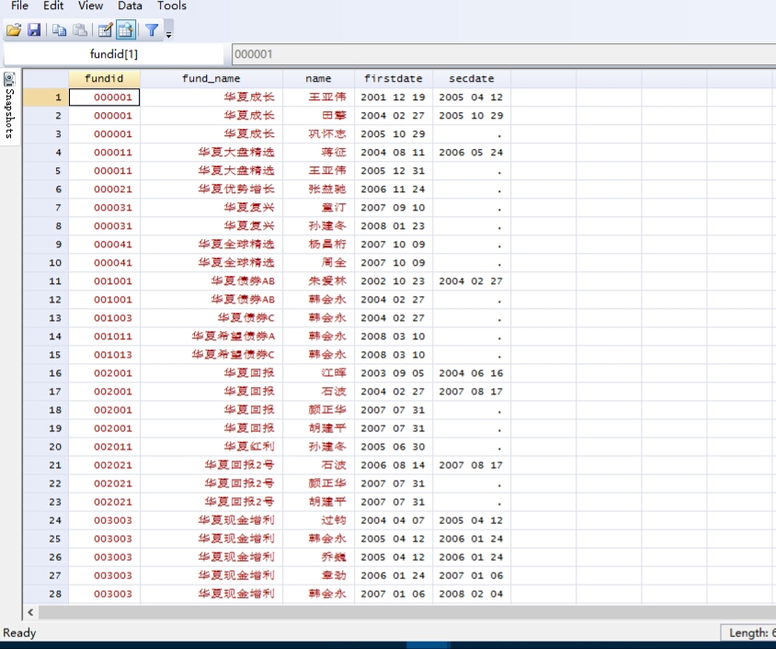Click name cell 张益驰 in row 6
776x649 pixels.
[319, 189]
